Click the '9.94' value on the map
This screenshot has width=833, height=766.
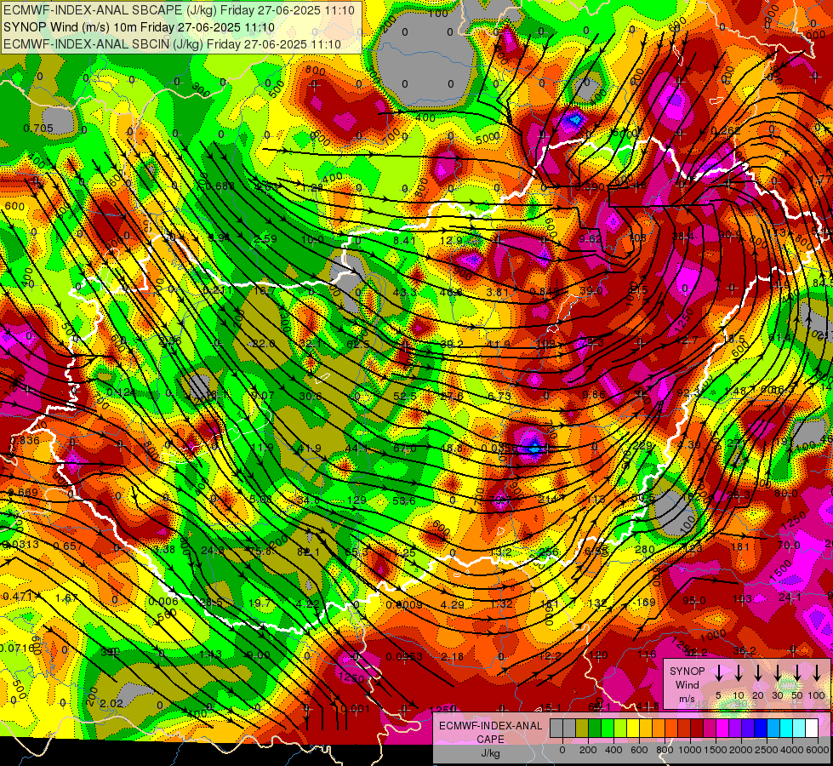[219, 237]
